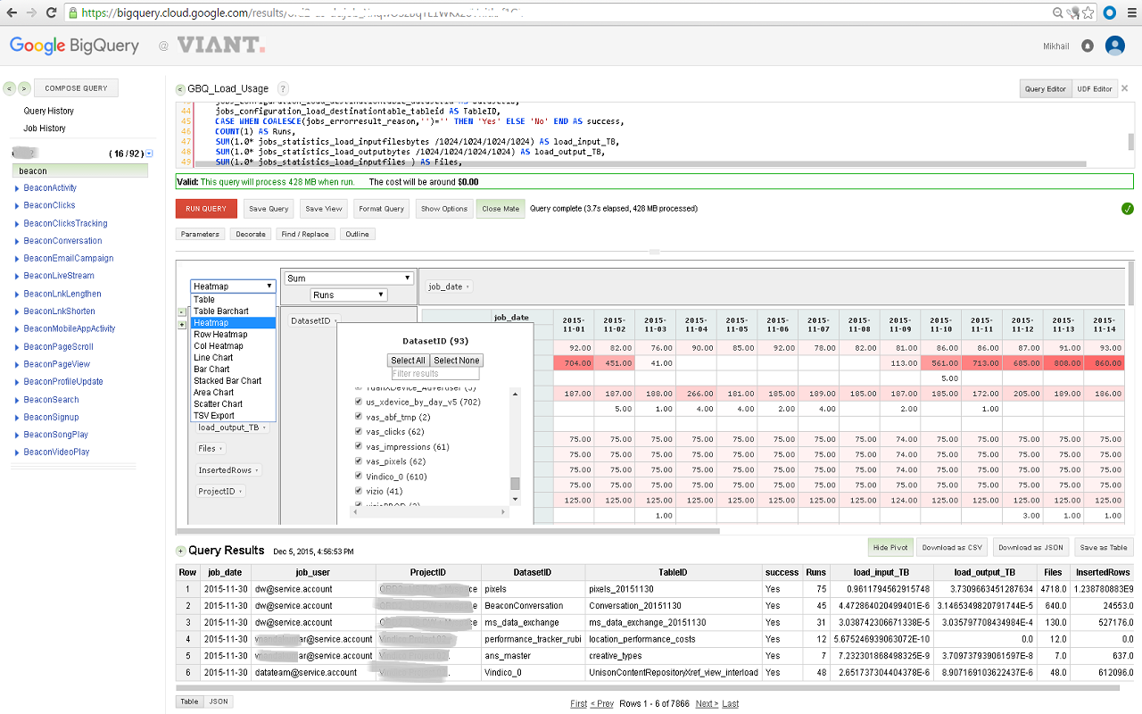Toggle us_xdevice_by_day_v5 checkbox
1142x714 pixels.
(x=359, y=403)
